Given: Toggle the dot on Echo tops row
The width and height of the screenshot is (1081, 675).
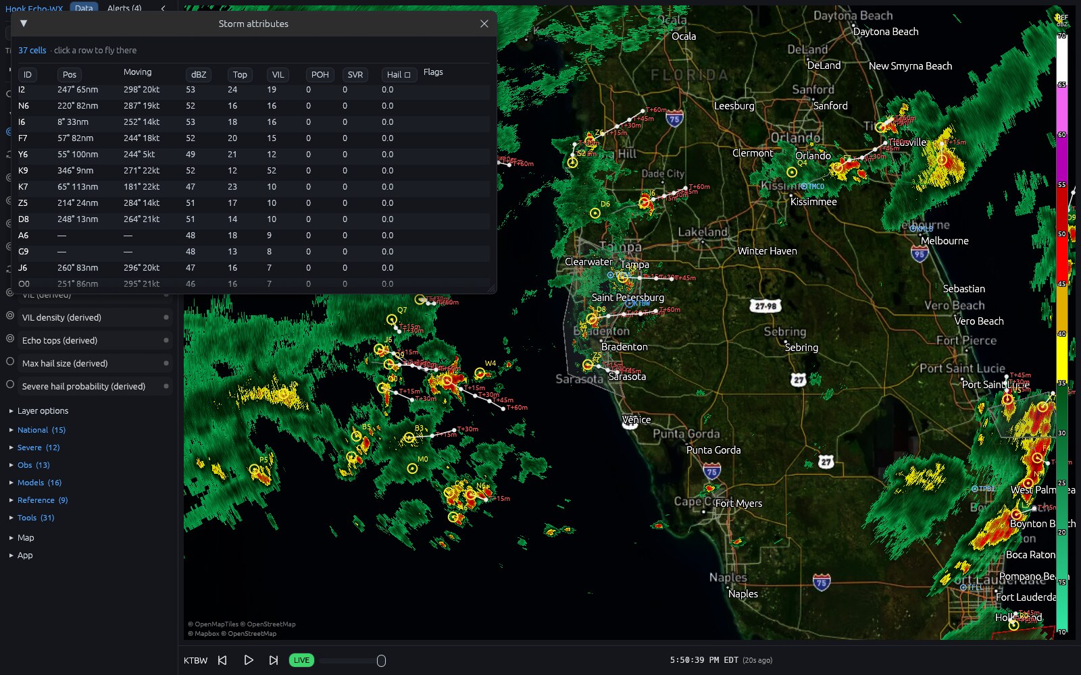Looking at the screenshot, I should pyautogui.click(x=166, y=340).
